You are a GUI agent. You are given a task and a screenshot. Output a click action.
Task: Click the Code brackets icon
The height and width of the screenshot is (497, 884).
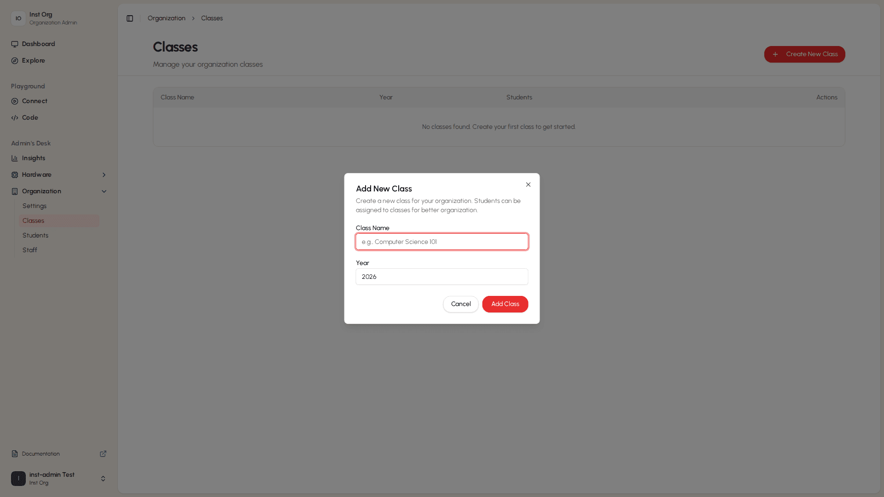click(15, 118)
